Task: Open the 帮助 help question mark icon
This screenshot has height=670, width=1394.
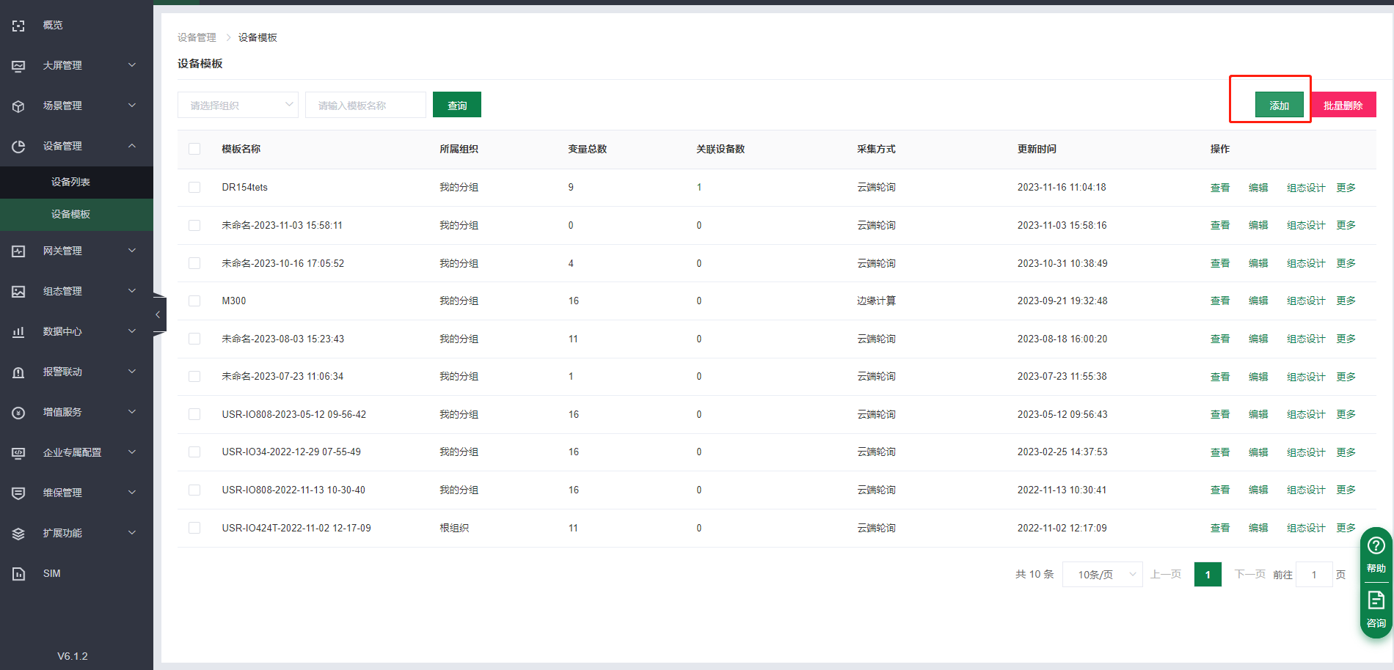Action: coord(1376,546)
